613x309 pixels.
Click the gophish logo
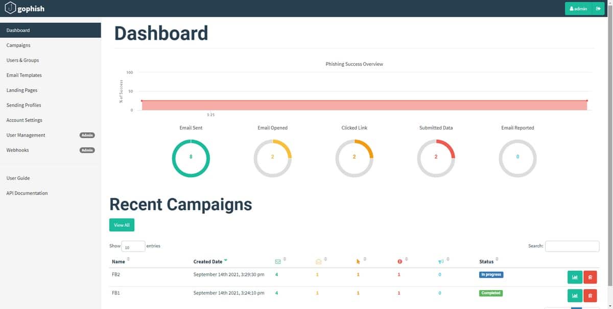25,9
